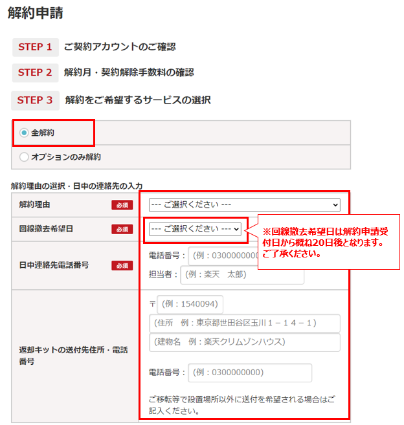Image resolution: width=404 pixels, height=425 pixels.
Task: Click the STEP 3 badge
Action: click(x=35, y=100)
